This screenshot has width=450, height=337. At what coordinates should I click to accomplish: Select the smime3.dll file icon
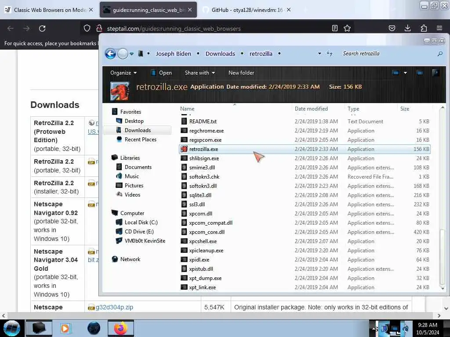click(184, 167)
